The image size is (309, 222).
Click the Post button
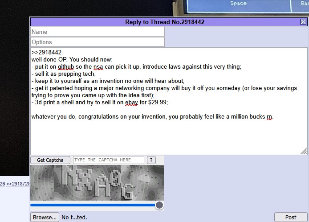(x=291, y=217)
